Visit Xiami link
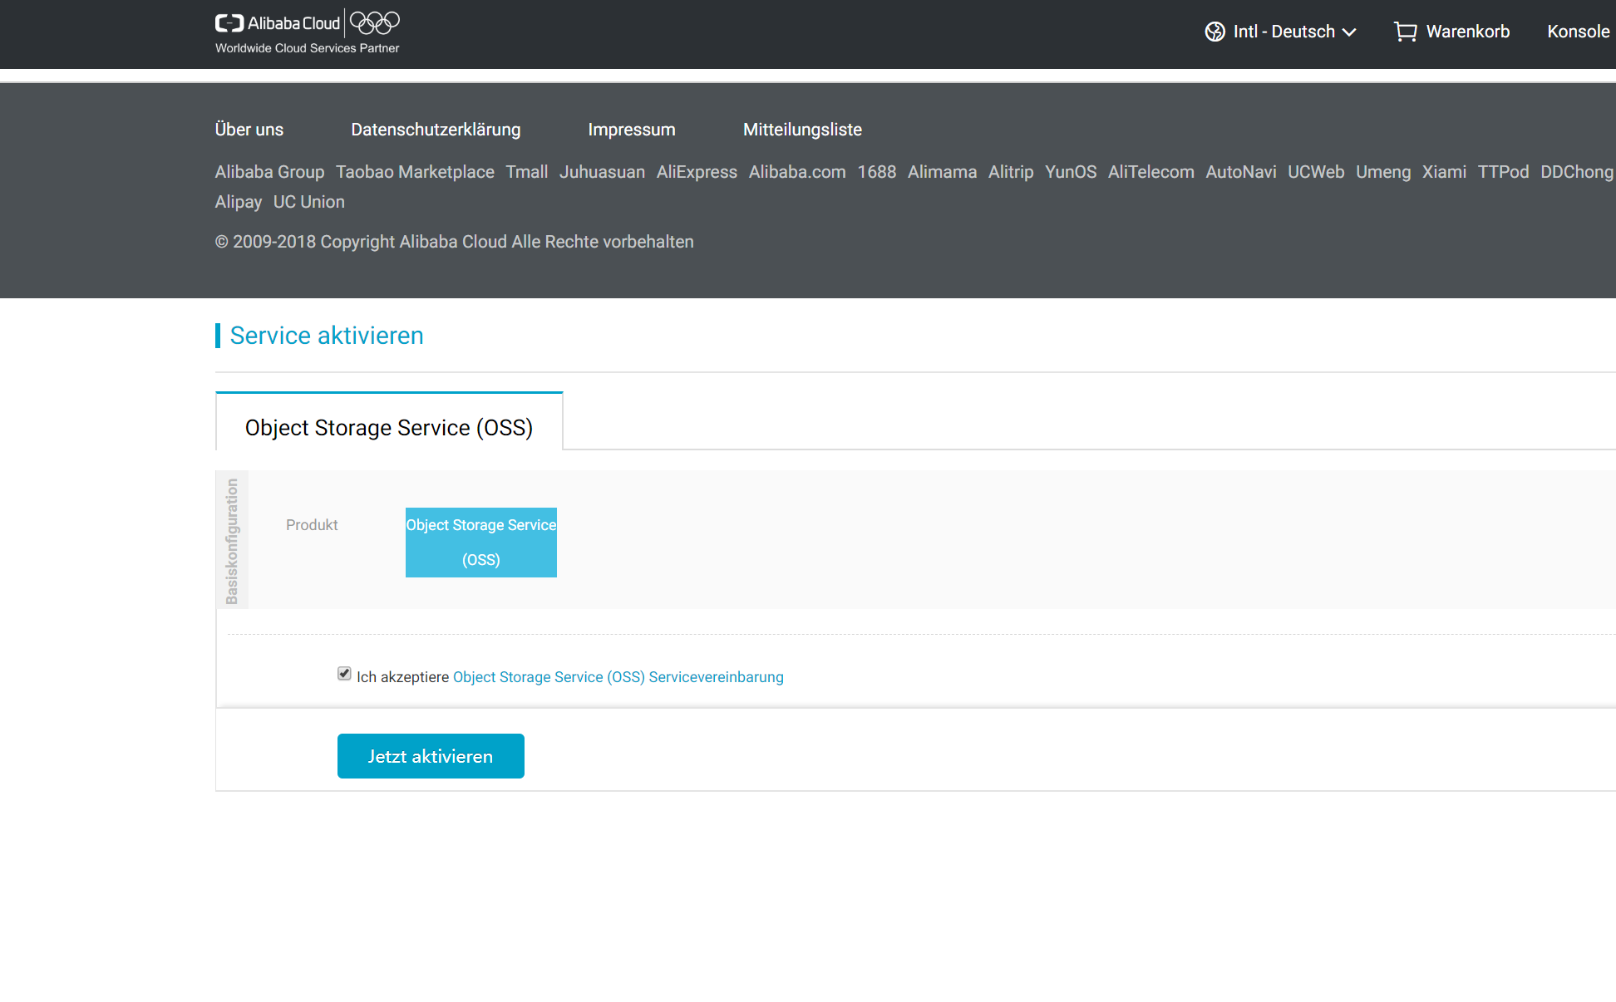This screenshot has width=1616, height=1002. [x=1444, y=172]
